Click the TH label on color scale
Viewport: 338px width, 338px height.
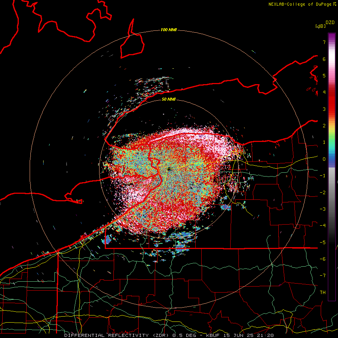[323, 293]
